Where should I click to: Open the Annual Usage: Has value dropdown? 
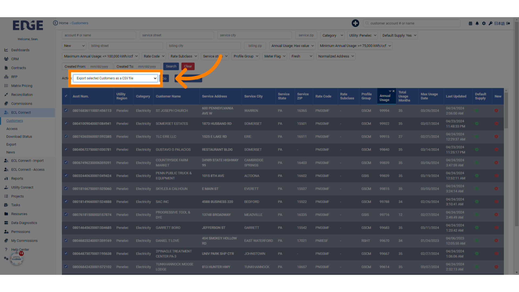click(x=292, y=46)
